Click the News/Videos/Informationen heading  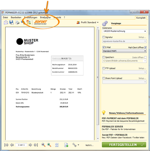coord(126,113)
